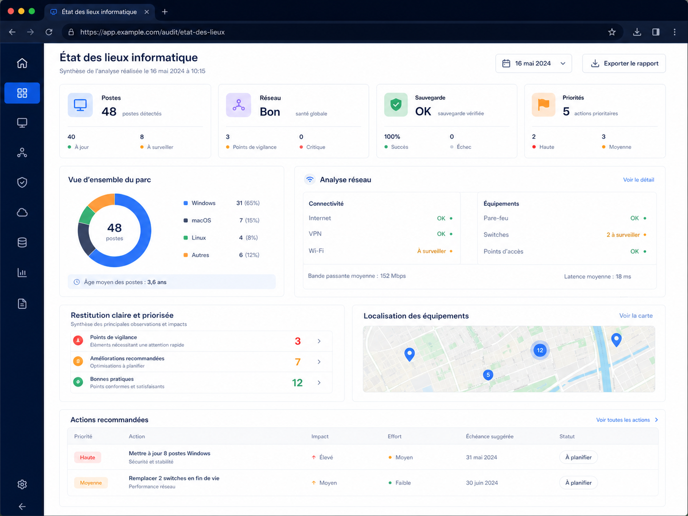Bookmark this page with the star icon
Viewport: 688px width, 516px height.
click(x=612, y=32)
